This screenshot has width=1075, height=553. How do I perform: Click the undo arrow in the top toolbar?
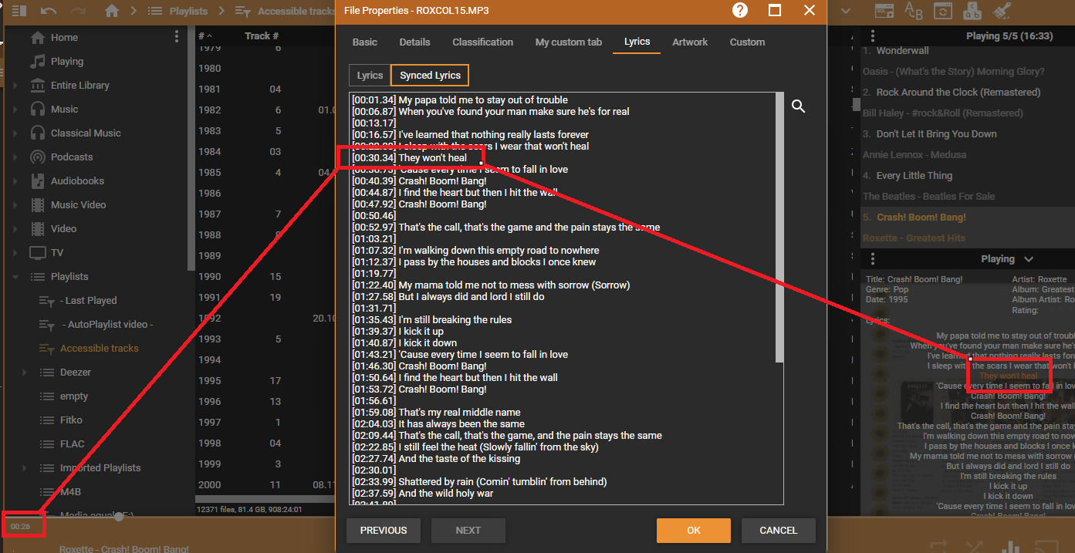pos(49,11)
